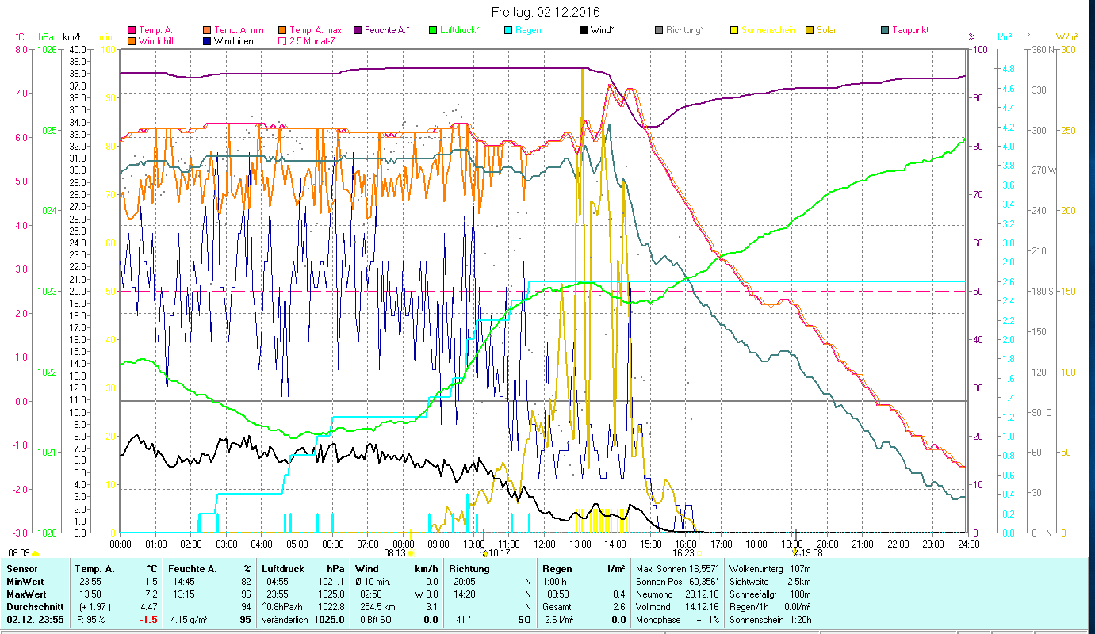Click the 00:00 tick on the time axis

pyautogui.click(x=121, y=544)
